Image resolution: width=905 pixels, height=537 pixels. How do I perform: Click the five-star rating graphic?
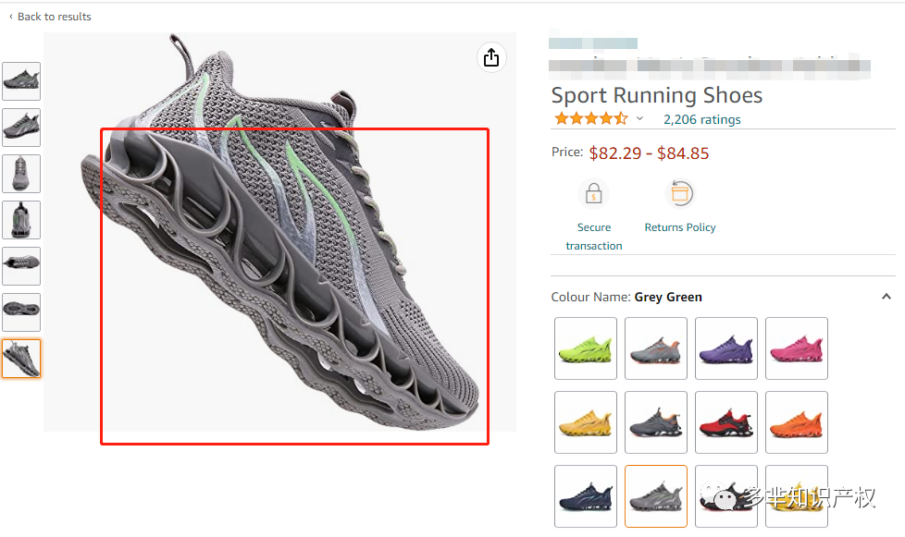(590, 118)
